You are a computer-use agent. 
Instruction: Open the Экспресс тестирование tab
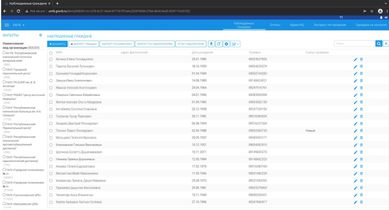(329, 25)
